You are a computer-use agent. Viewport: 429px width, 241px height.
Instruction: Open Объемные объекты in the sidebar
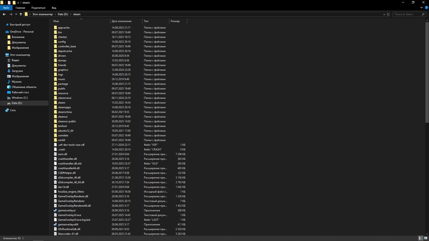(24, 87)
